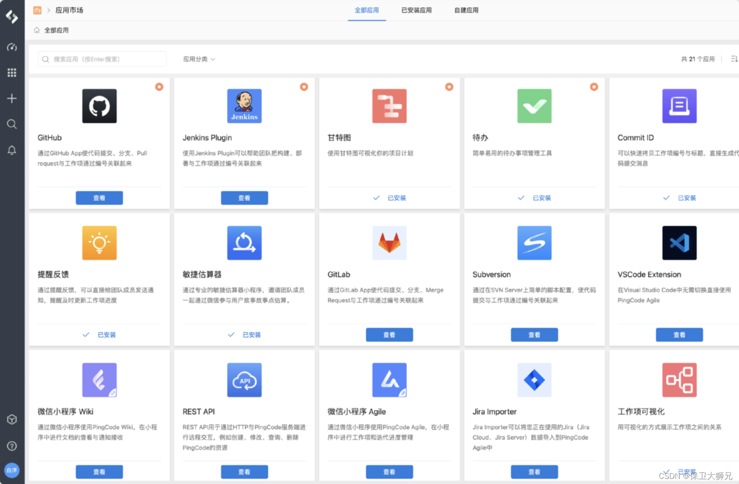Click the 待办 green checkmark icon
The image size is (739, 484).
pos(534,106)
